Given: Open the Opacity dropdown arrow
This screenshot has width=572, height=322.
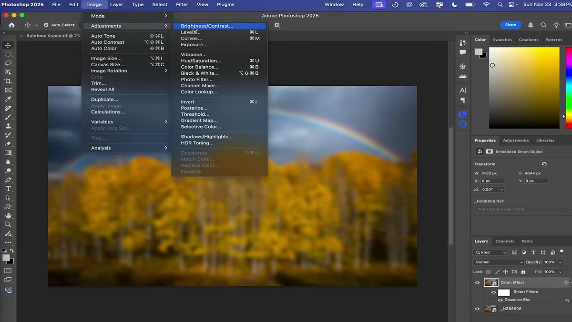Looking at the screenshot, I should tap(560, 262).
